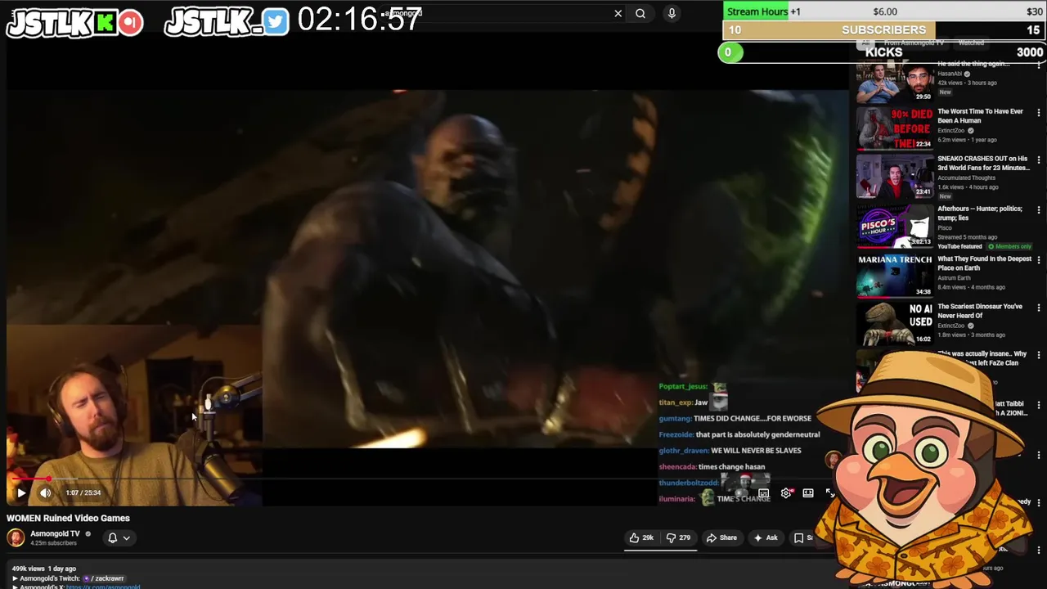This screenshot has height=589, width=1047.
Task: Click the 499k views 1 day ago text
Action: (x=43, y=569)
